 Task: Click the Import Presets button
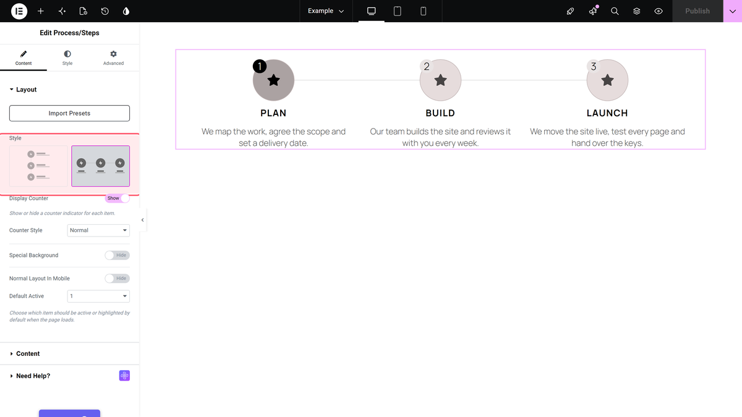(69, 113)
